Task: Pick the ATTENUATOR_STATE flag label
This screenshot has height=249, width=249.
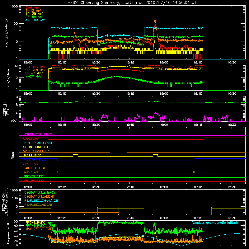Action: 38,134
